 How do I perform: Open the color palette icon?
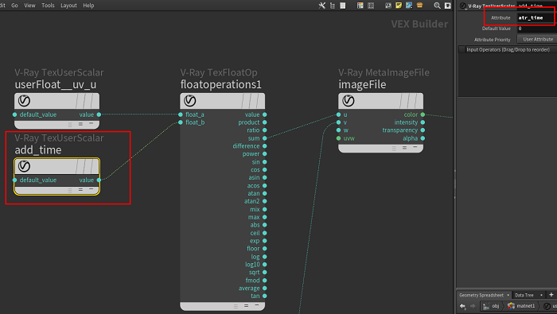360,6
